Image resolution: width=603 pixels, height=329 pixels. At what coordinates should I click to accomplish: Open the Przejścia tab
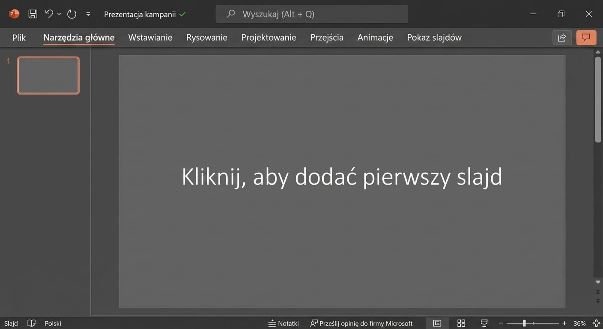(x=327, y=38)
